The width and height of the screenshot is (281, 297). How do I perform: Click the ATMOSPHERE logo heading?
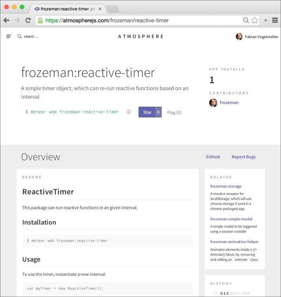tap(141, 36)
